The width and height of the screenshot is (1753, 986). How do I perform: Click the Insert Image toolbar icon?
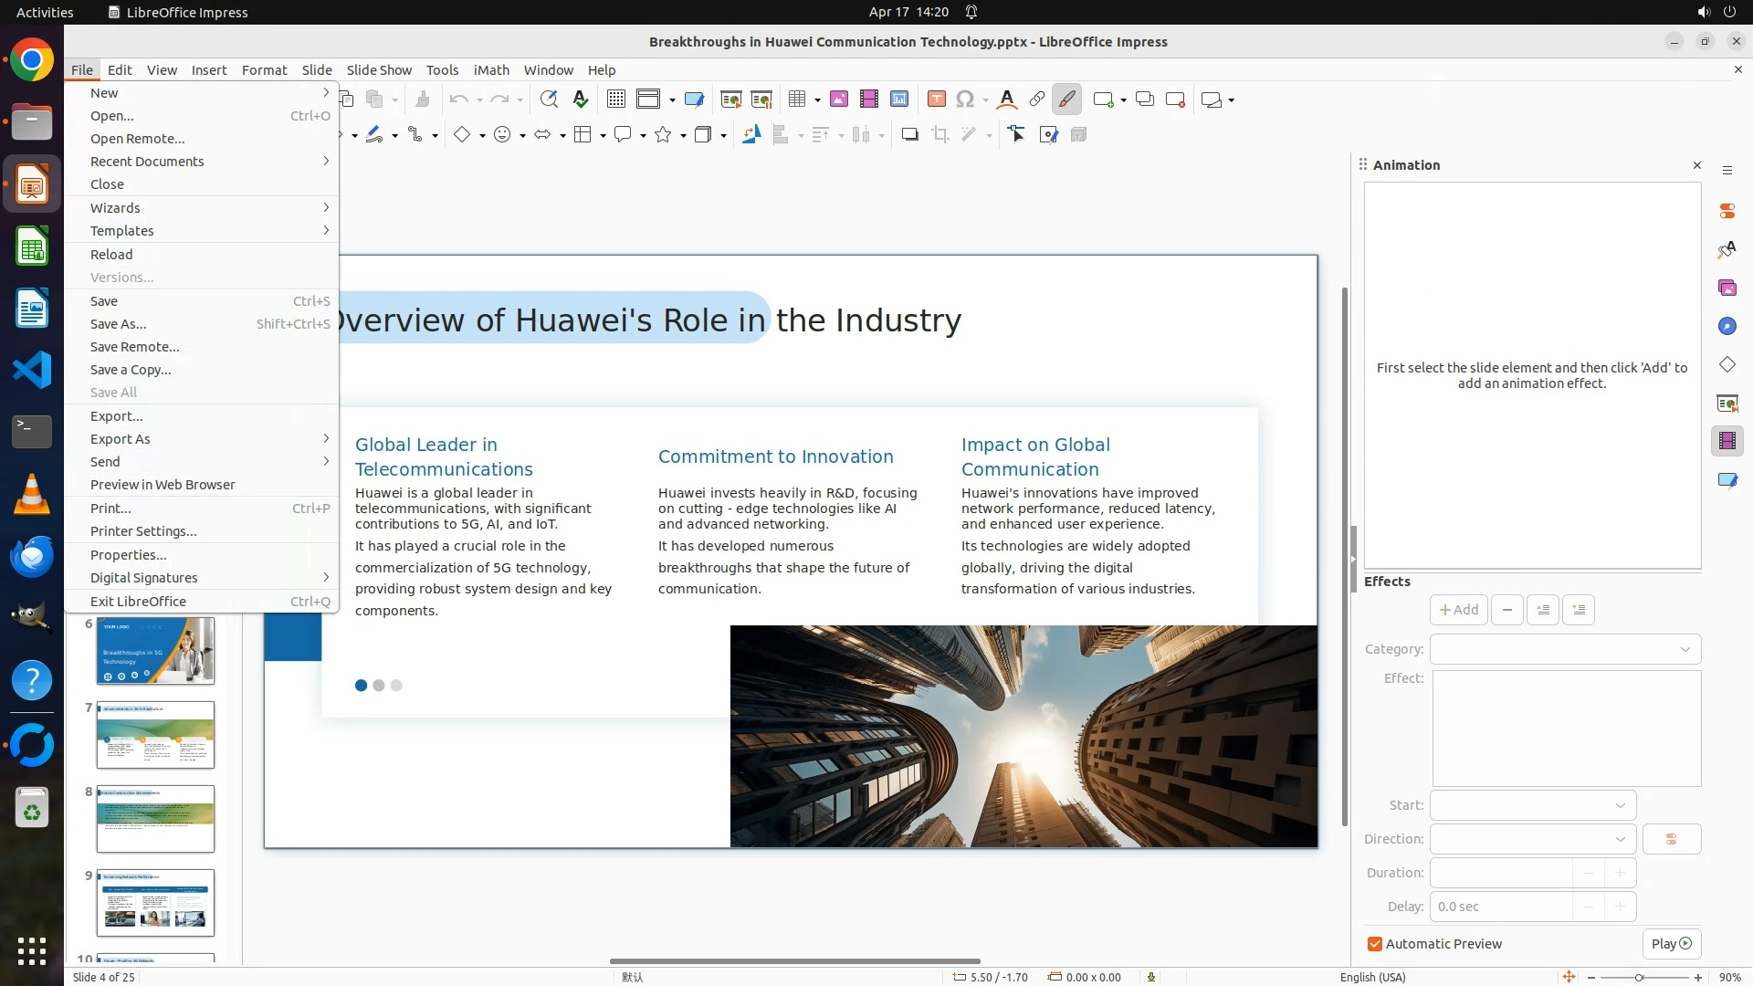coord(838,100)
